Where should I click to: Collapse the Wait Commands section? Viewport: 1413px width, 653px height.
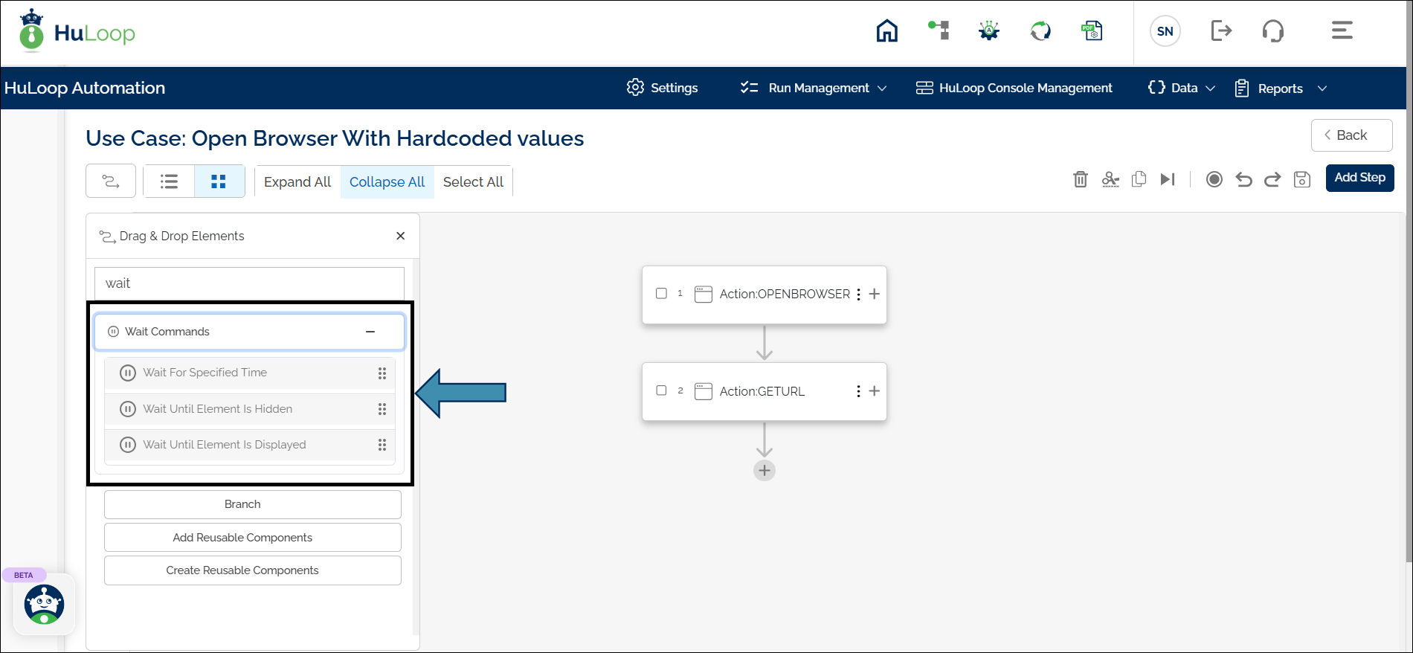pos(370,332)
